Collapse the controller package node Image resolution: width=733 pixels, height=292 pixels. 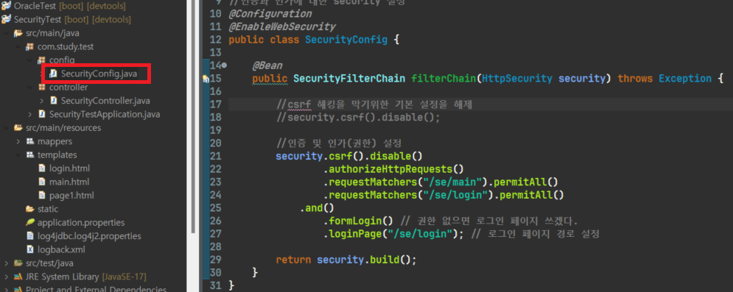(x=29, y=88)
